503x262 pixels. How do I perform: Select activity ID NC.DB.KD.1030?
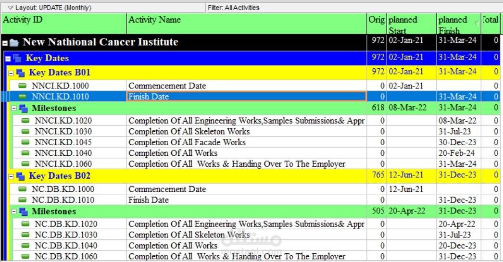66,235
